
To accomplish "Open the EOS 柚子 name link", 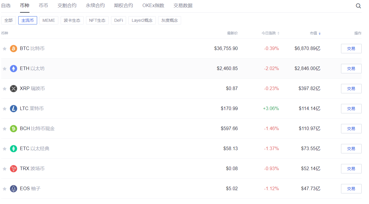I will point(30,189).
